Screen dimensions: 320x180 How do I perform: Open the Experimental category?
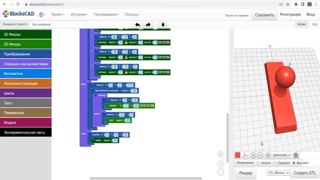25,132
